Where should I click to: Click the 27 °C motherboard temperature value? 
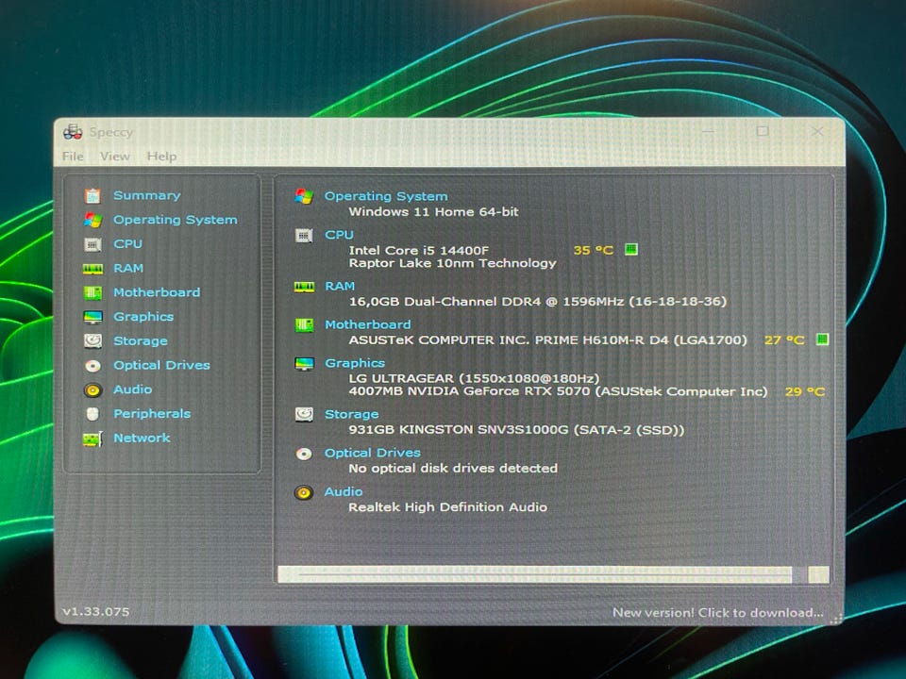[784, 340]
